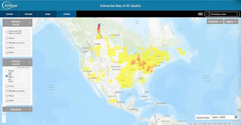Click the Esri logo
241x125 pixels.
pos(236,122)
